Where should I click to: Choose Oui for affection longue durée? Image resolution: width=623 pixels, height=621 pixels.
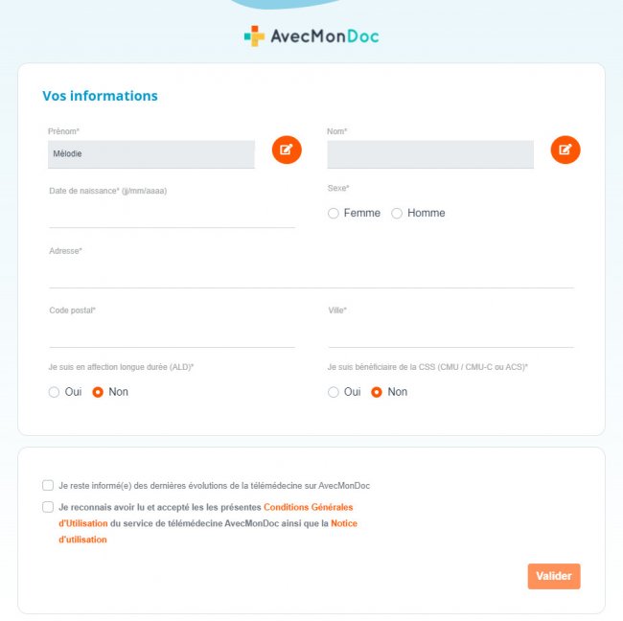[55, 392]
